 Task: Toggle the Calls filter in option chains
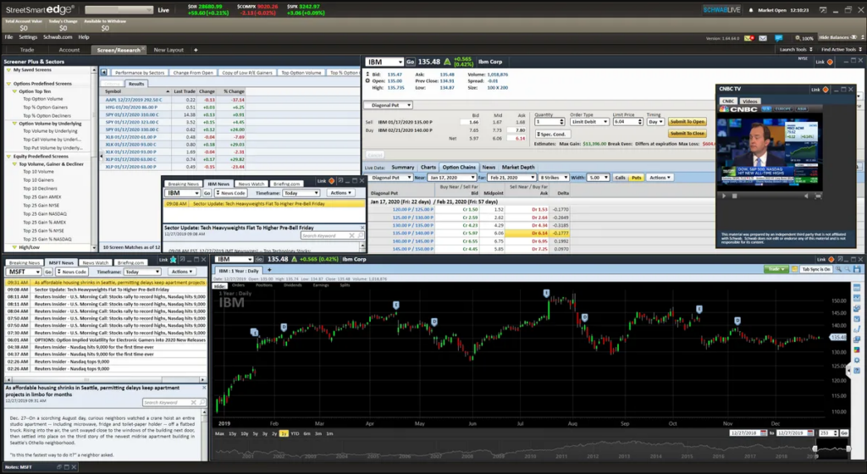point(620,178)
